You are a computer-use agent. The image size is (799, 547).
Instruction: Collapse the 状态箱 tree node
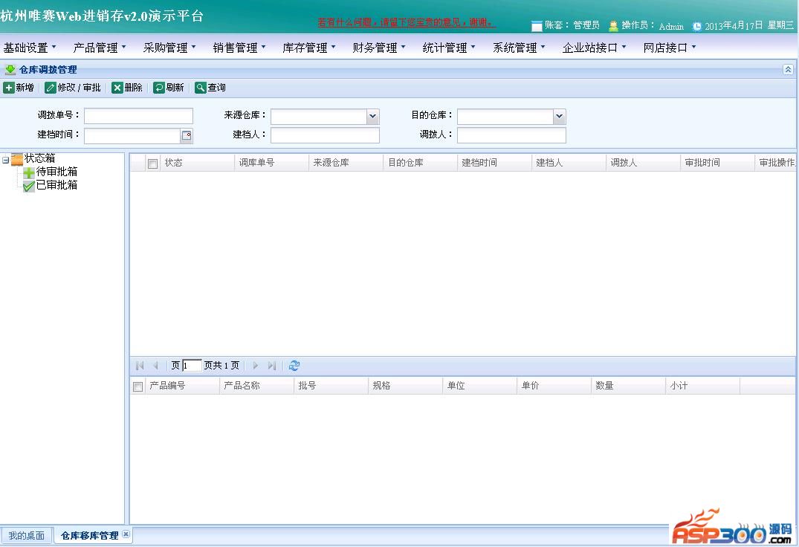point(6,159)
